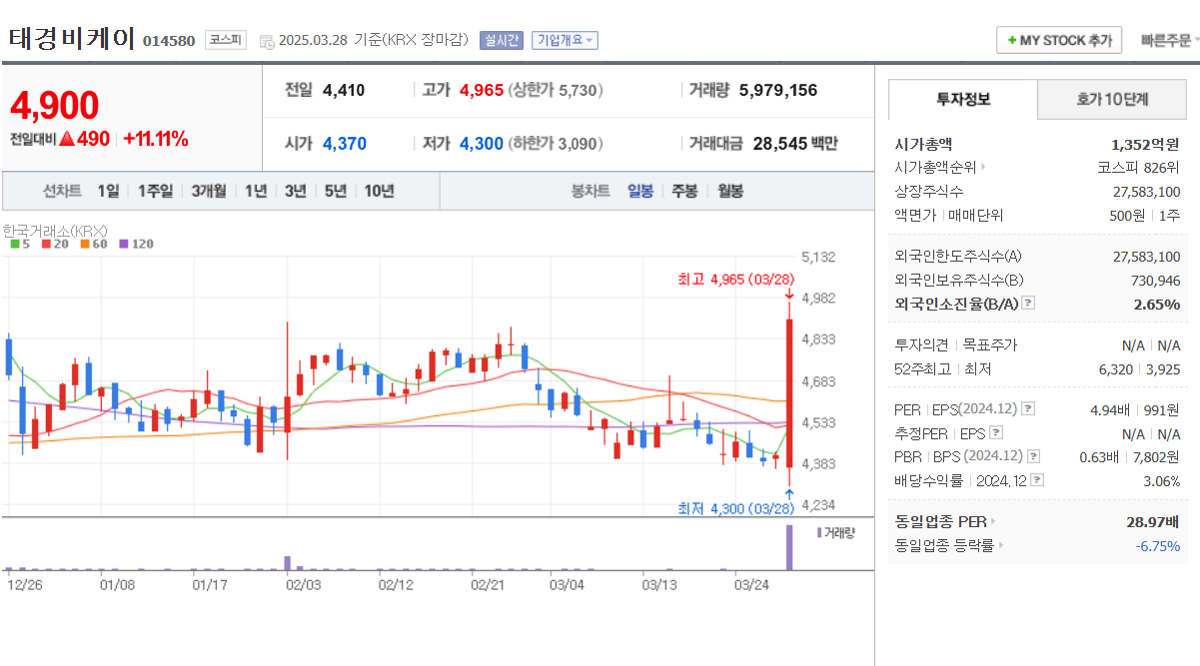Click the 외국인소진율 value 2.65%

[x=1157, y=304]
